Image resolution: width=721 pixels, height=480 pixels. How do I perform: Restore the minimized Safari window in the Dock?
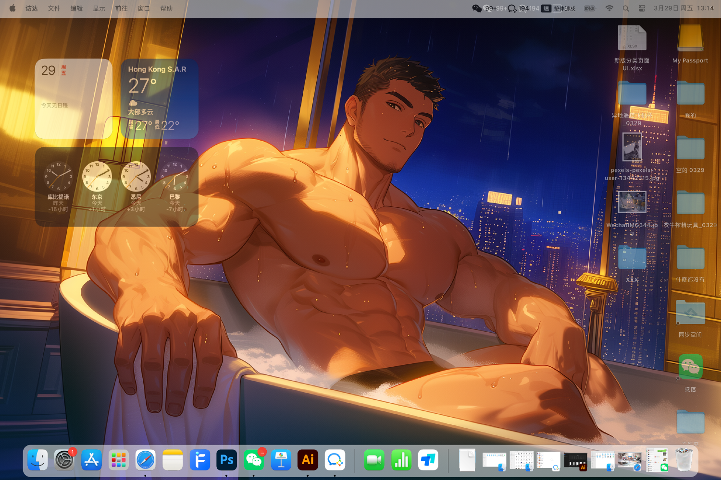630,461
